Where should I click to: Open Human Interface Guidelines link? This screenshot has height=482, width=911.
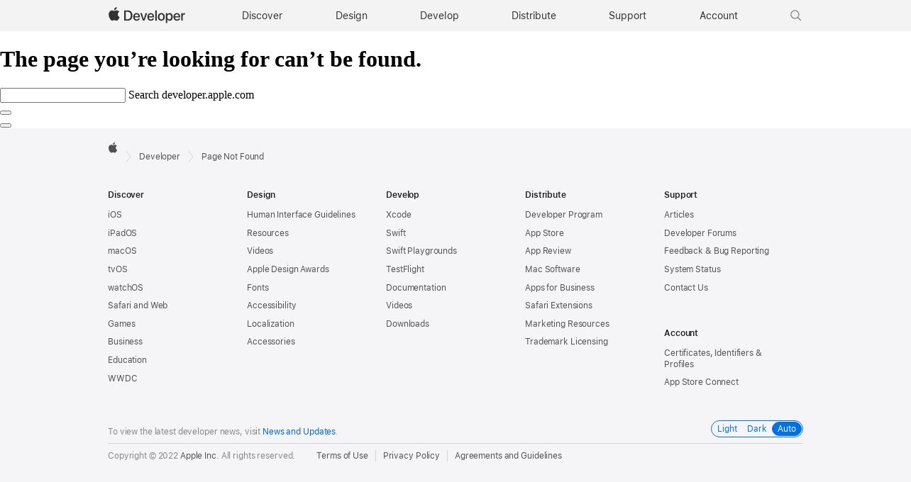pos(301,215)
